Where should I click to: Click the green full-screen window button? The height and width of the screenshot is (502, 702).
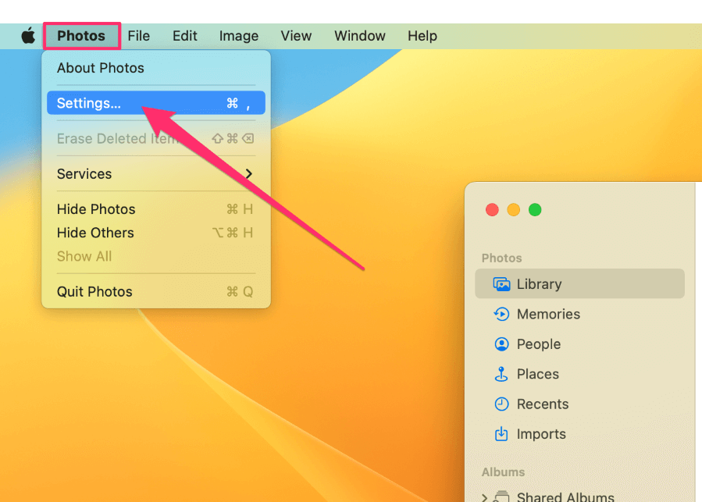point(535,209)
